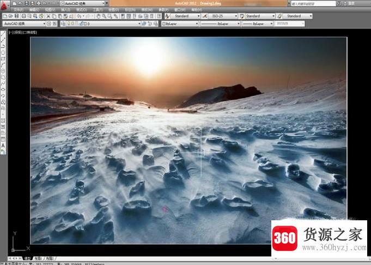Click the search keyword input field

pyautogui.click(x=313, y=3)
